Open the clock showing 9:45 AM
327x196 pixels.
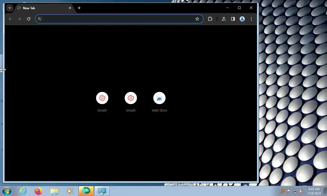(x=314, y=191)
